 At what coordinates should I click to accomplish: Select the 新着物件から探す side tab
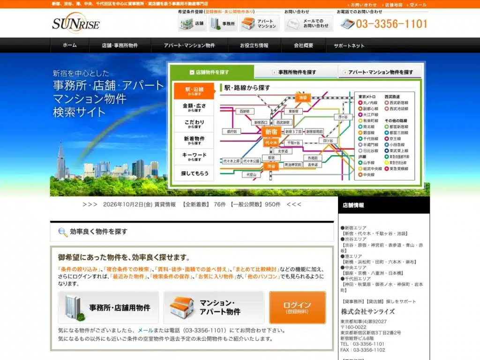(194, 140)
